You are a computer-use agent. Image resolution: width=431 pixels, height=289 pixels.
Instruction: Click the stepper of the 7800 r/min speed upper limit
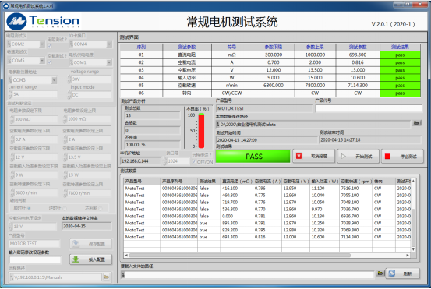point(65,193)
